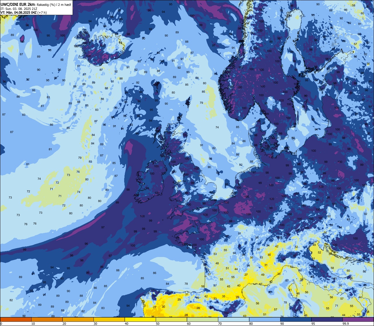Click the '99.9' label on the legend scale
374x326 pixels.
point(346,324)
